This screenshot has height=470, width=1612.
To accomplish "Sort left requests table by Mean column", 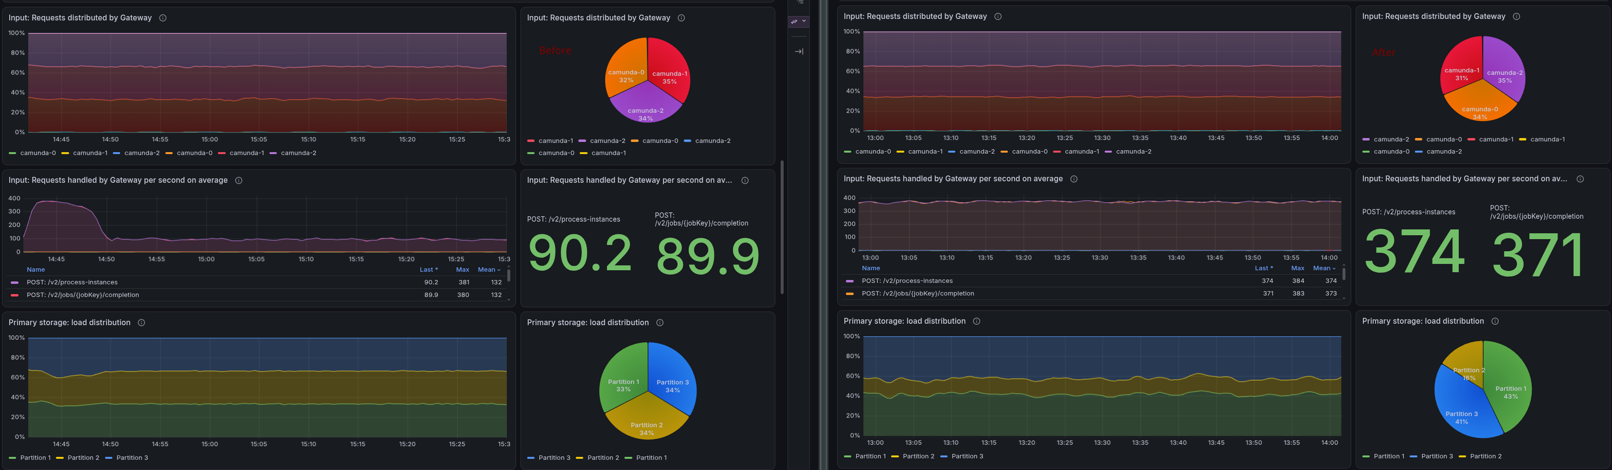I will (489, 270).
